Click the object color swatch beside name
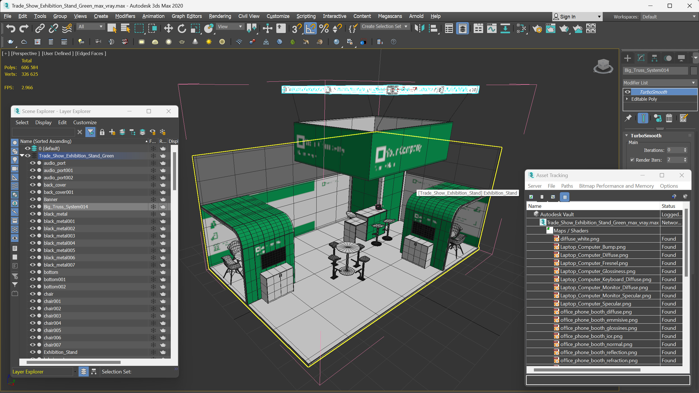The image size is (699, 393). pos(693,70)
